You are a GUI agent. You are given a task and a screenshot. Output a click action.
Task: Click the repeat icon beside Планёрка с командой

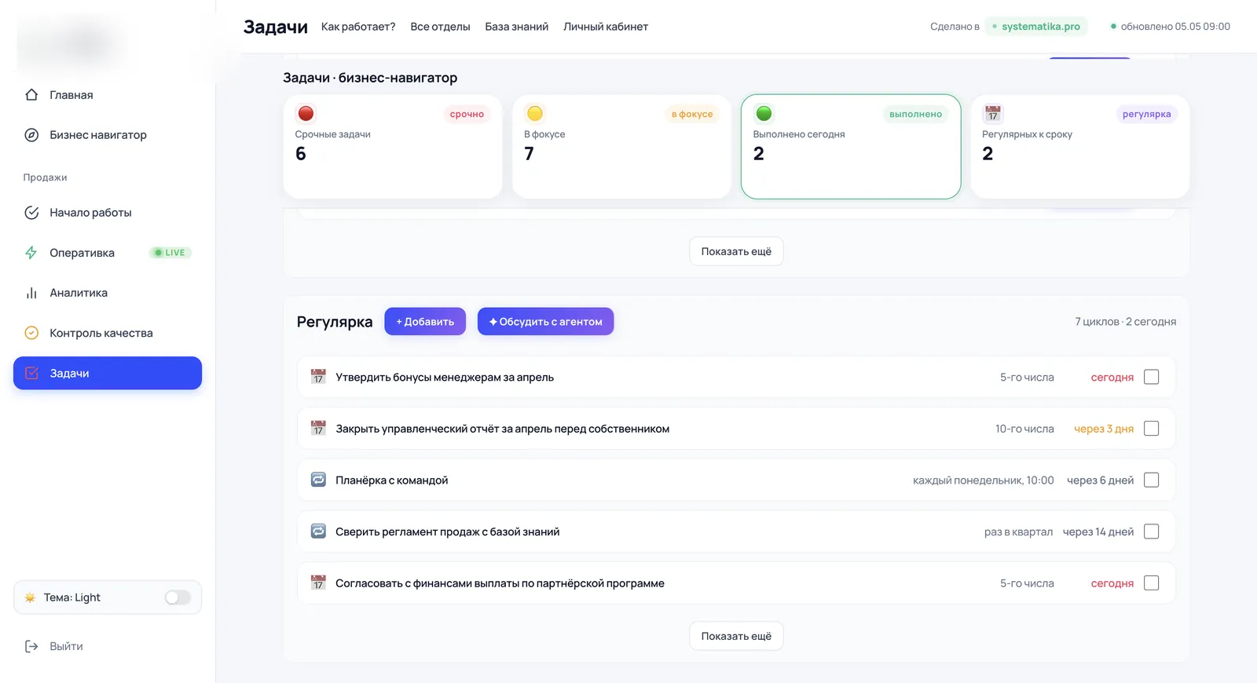[318, 480]
